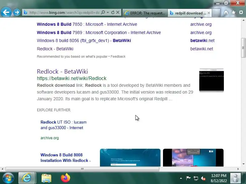The width and height of the screenshot is (246, 184).
Task: Open the network tray icon
Action: click(196, 178)
